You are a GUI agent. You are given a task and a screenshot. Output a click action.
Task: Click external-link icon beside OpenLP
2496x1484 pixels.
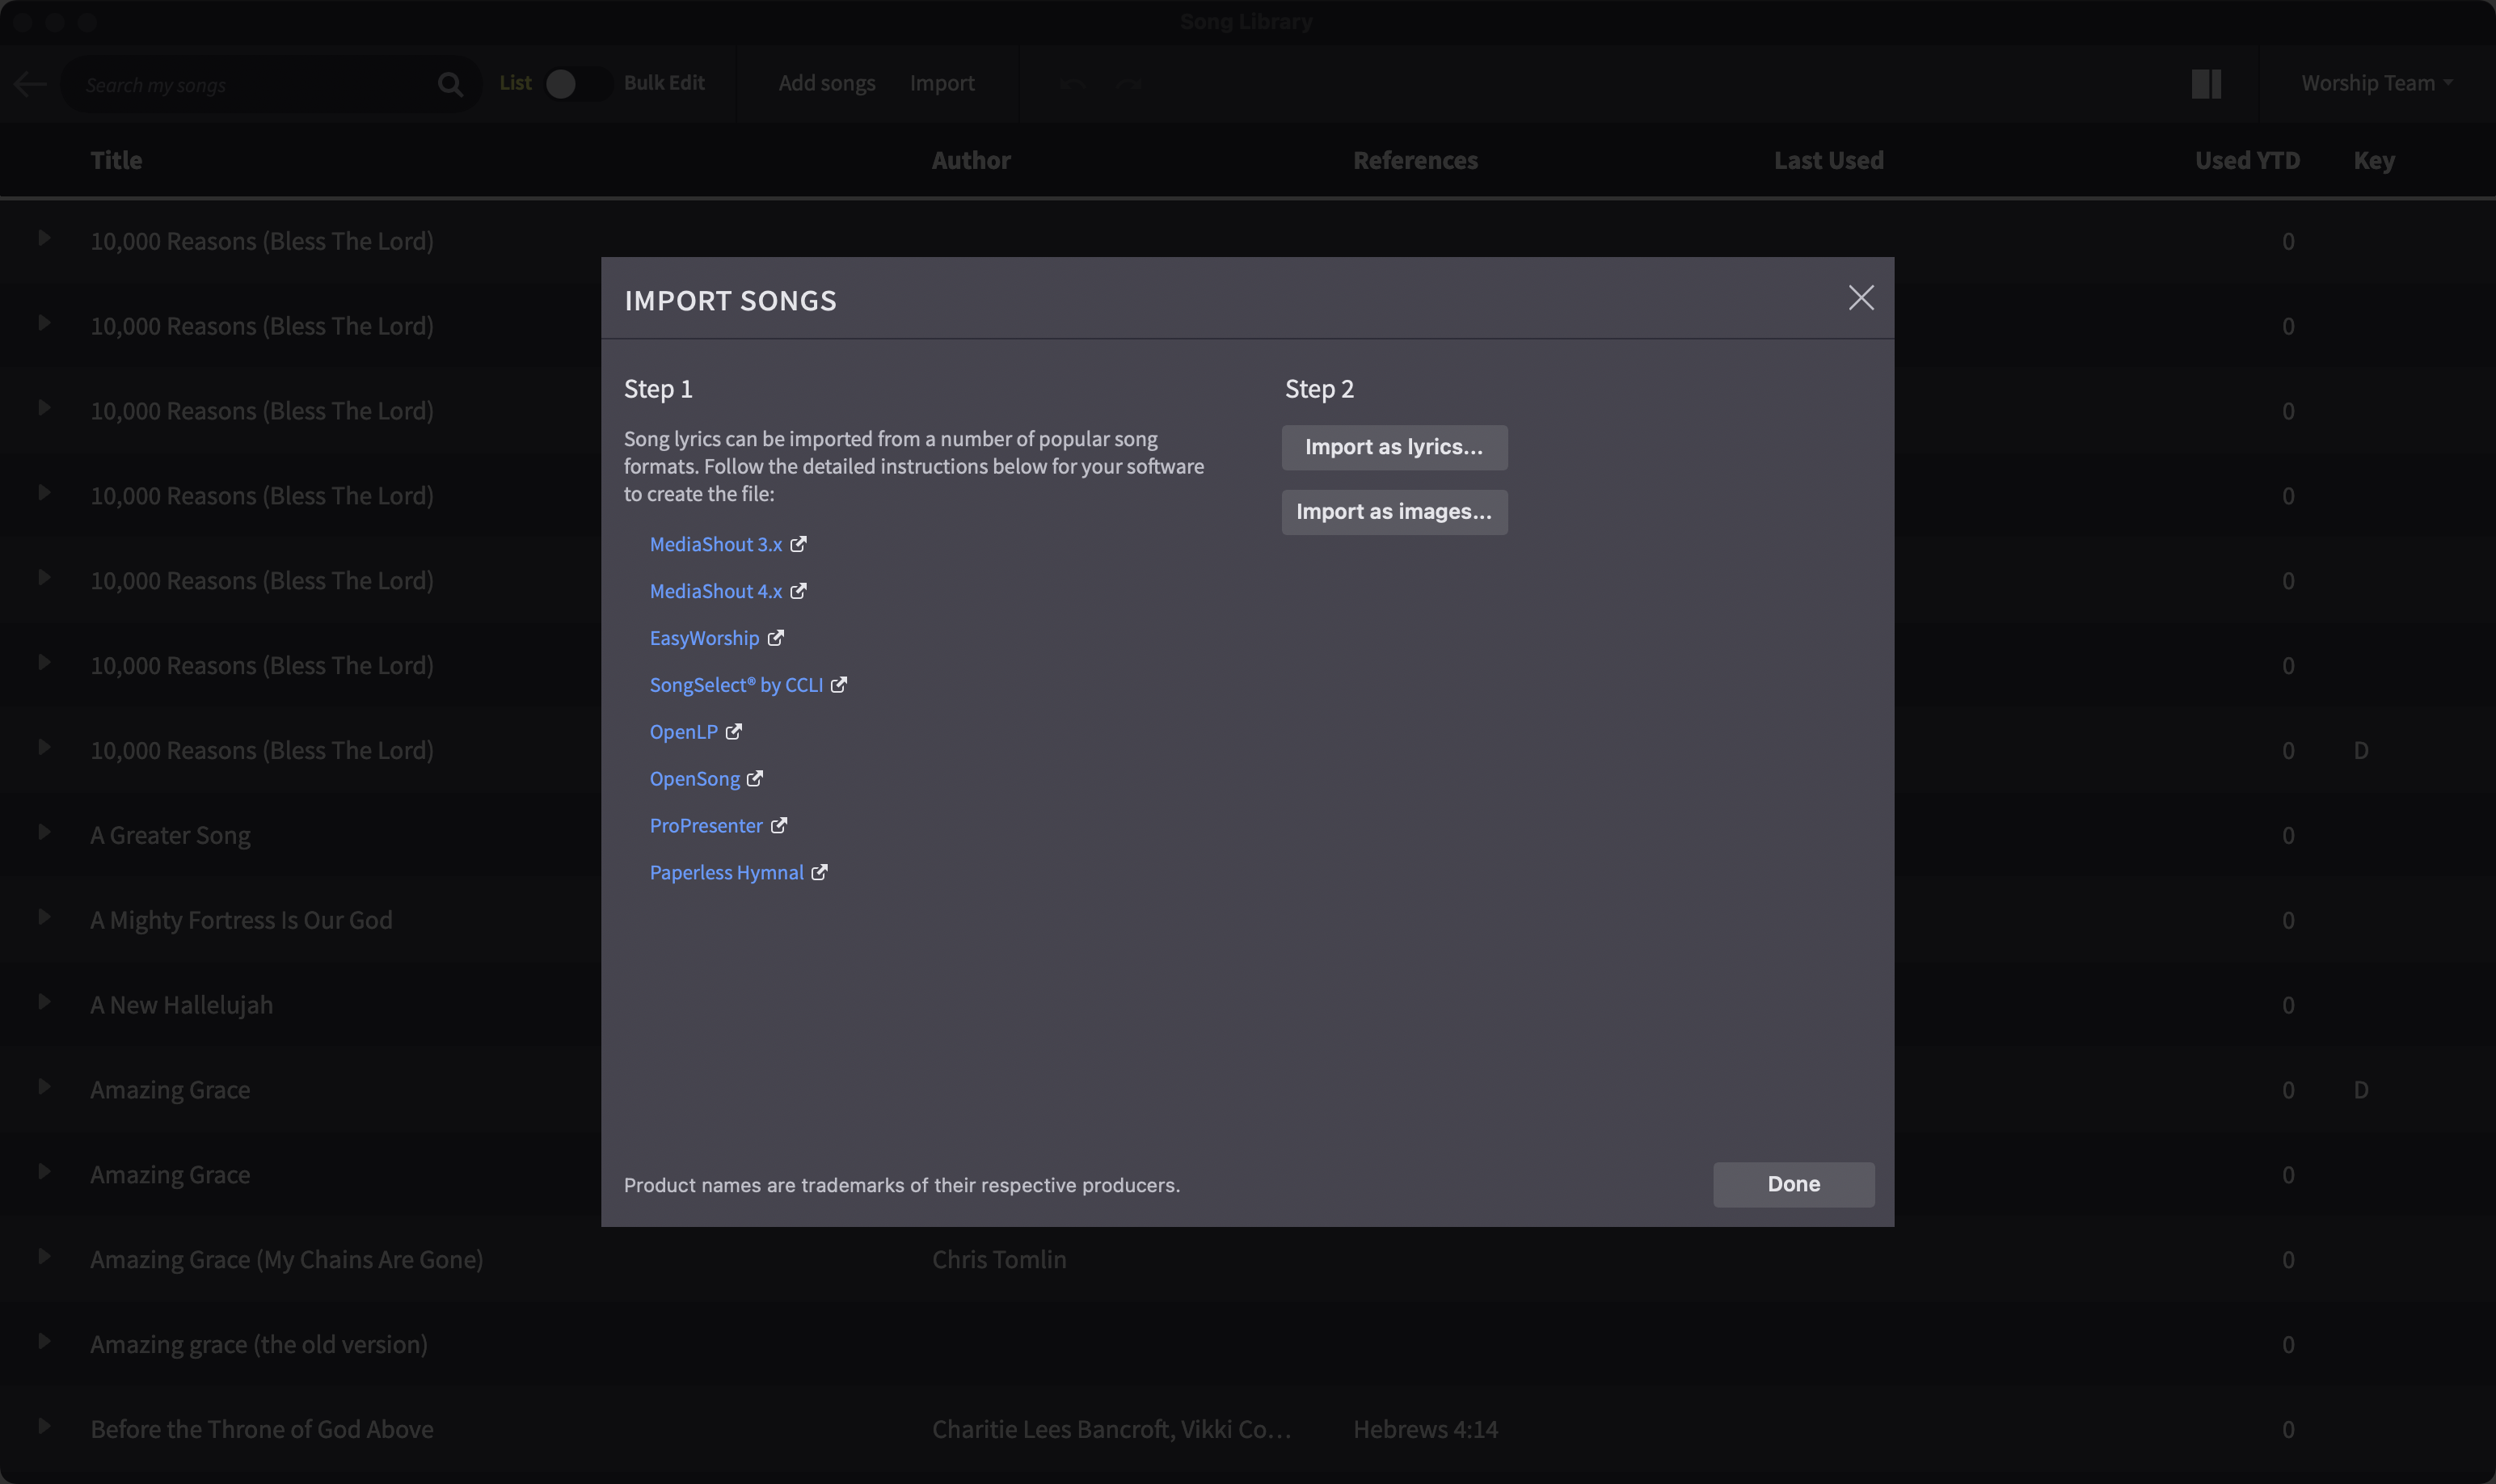(733, 732)
